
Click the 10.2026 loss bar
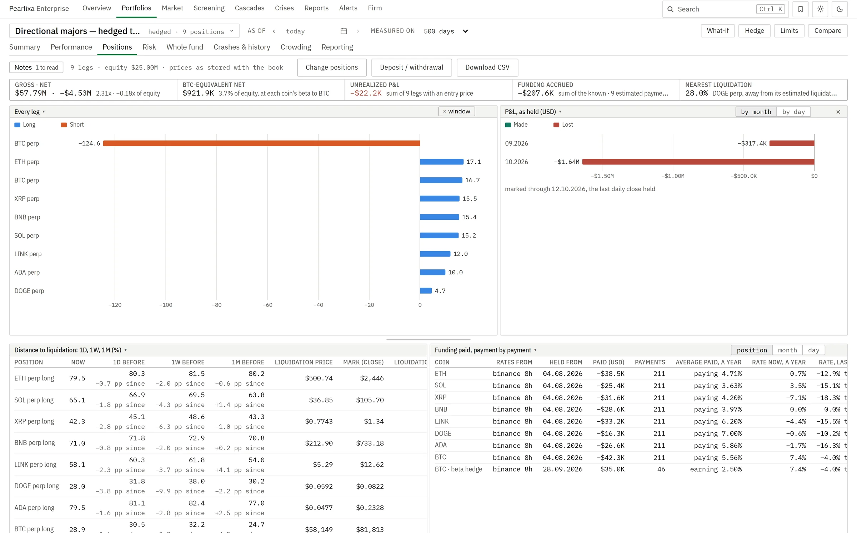(x=698, y=162)
